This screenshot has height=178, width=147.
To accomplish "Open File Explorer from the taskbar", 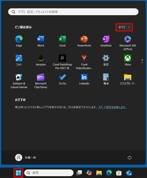I will (x=99, y=173).
